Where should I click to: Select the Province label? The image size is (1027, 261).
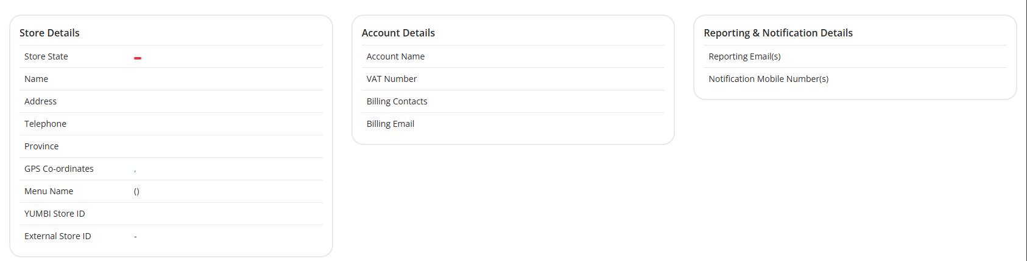coord(41,146)
